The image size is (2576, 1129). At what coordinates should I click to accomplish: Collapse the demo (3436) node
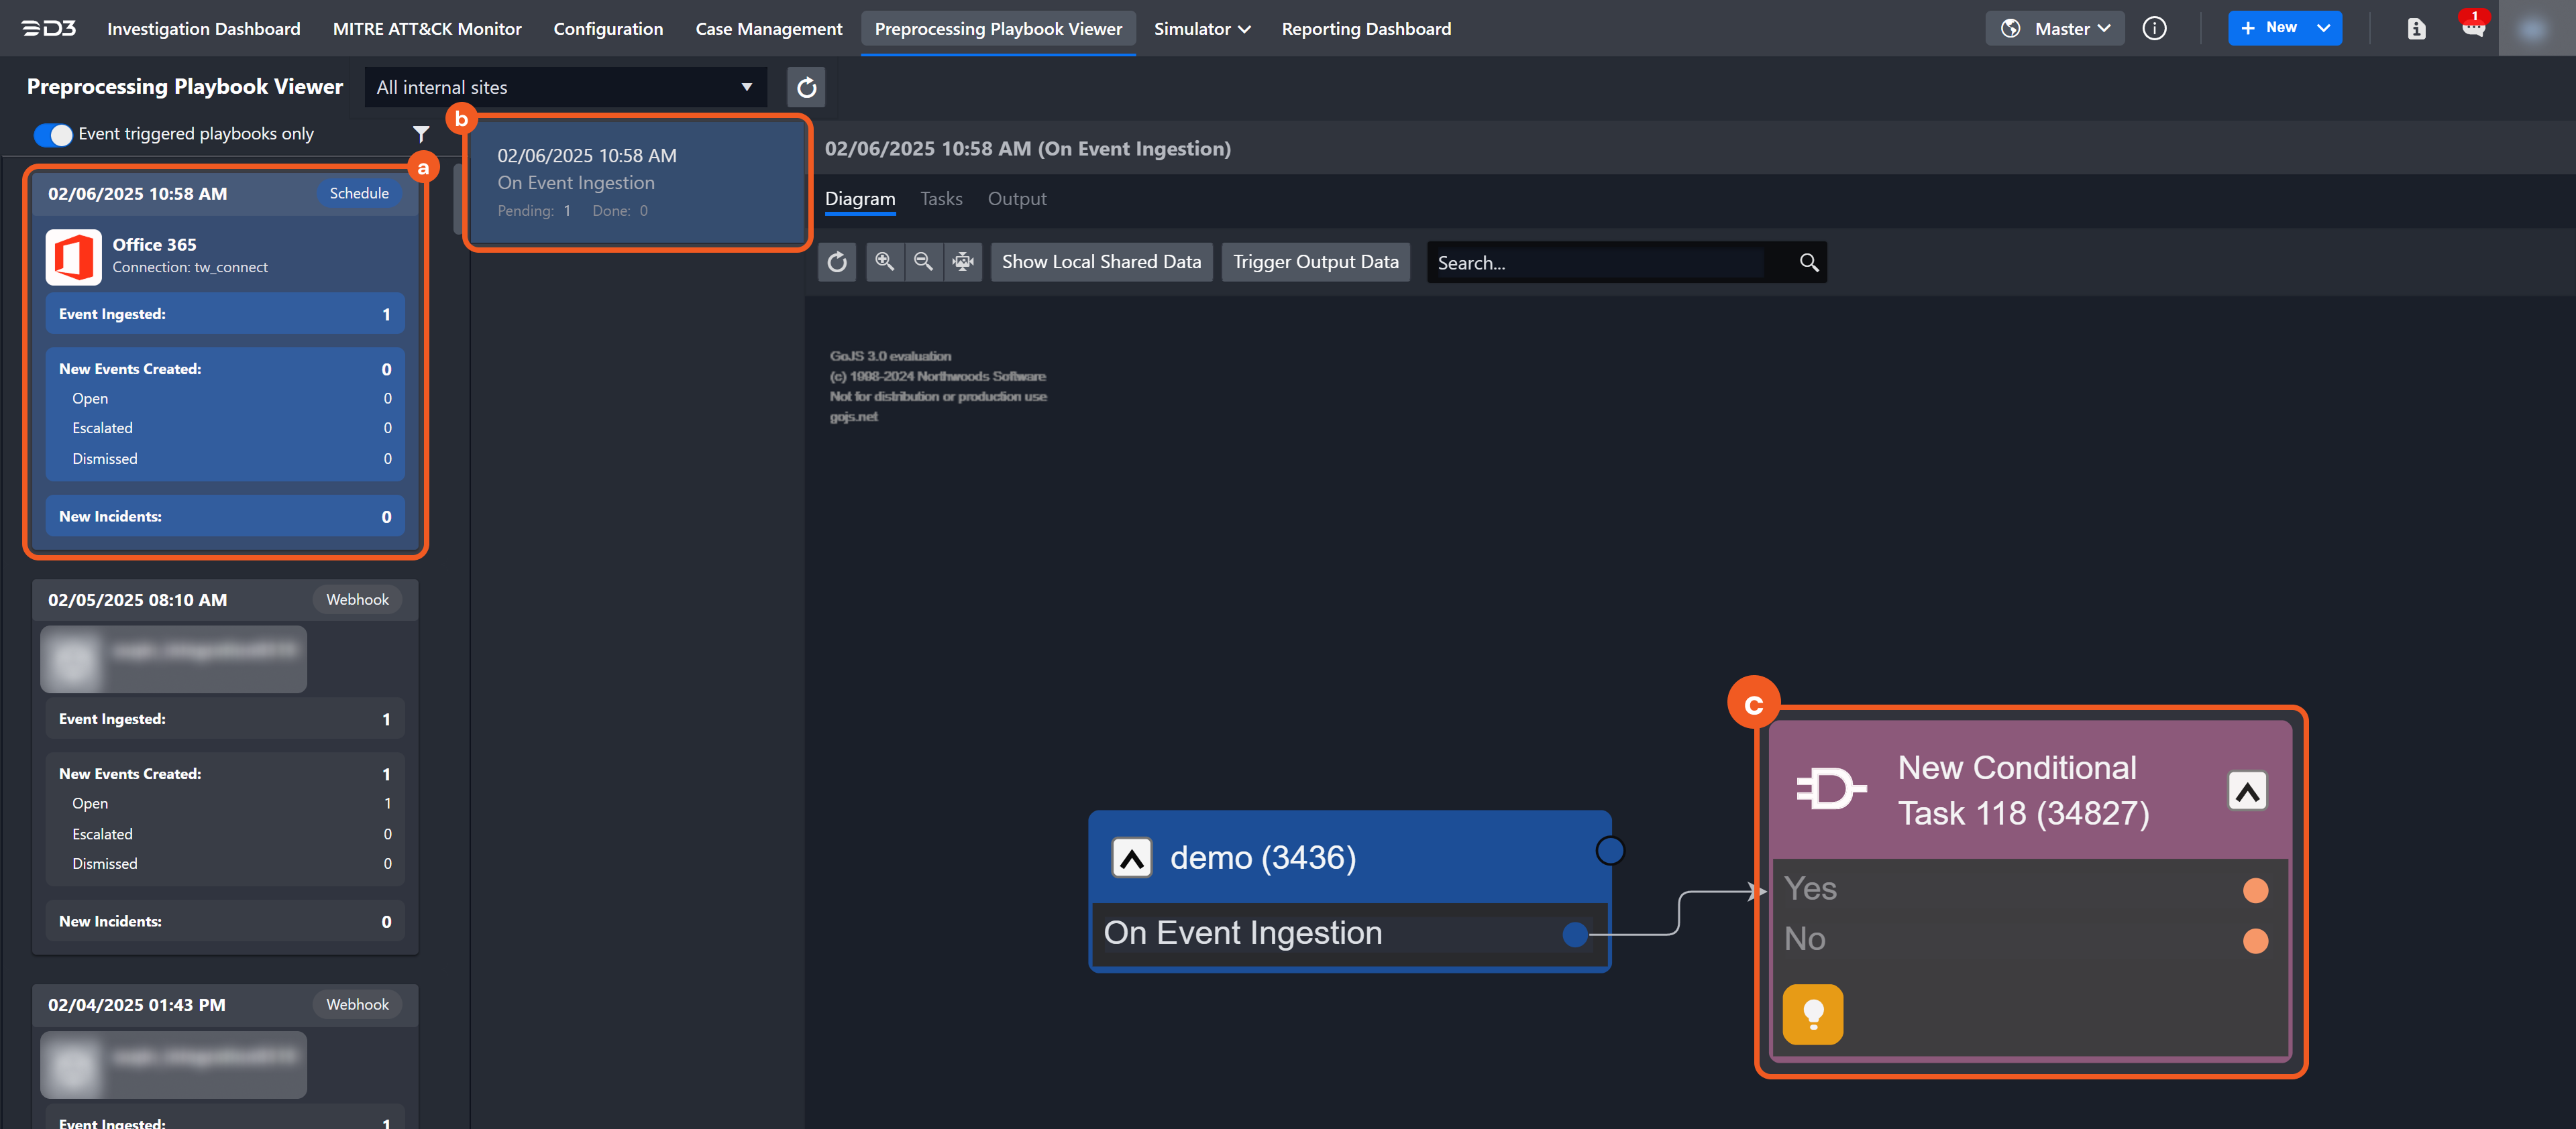tap(1132, 857)
